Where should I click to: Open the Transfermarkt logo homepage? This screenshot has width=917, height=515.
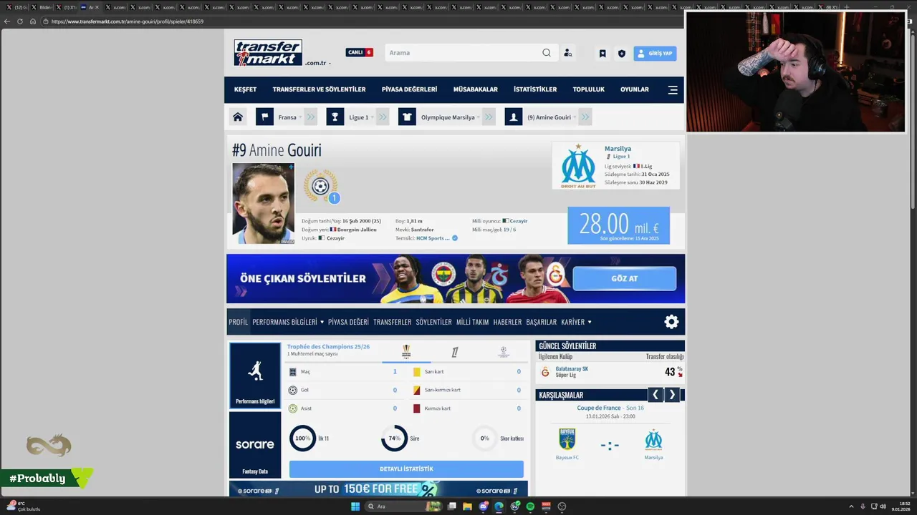[267, 52]
